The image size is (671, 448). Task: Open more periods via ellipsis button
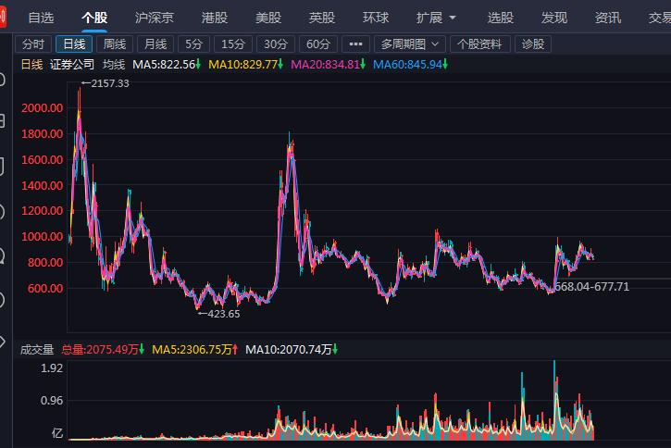pyautogui.click(x=355, y=44)
